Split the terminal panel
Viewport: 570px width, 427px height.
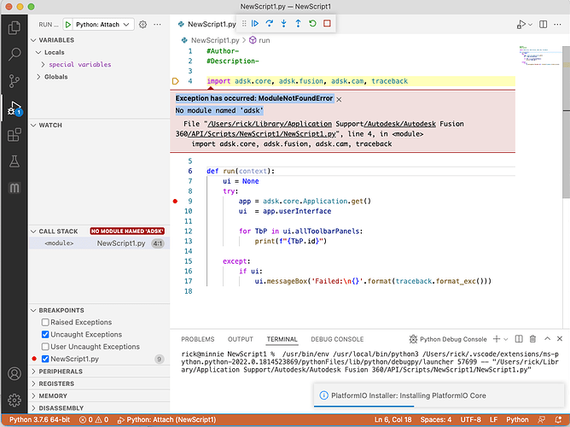click(519, 339)
